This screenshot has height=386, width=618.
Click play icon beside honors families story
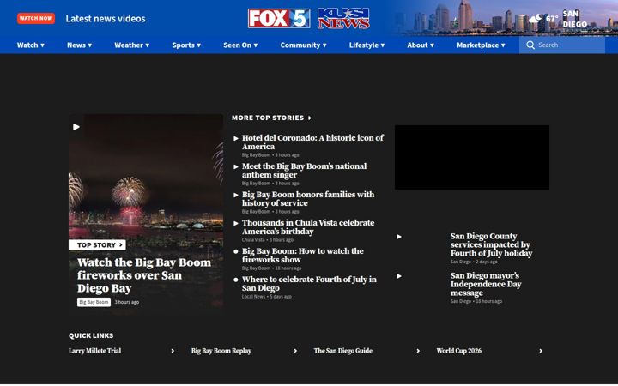tap(236, 195)
